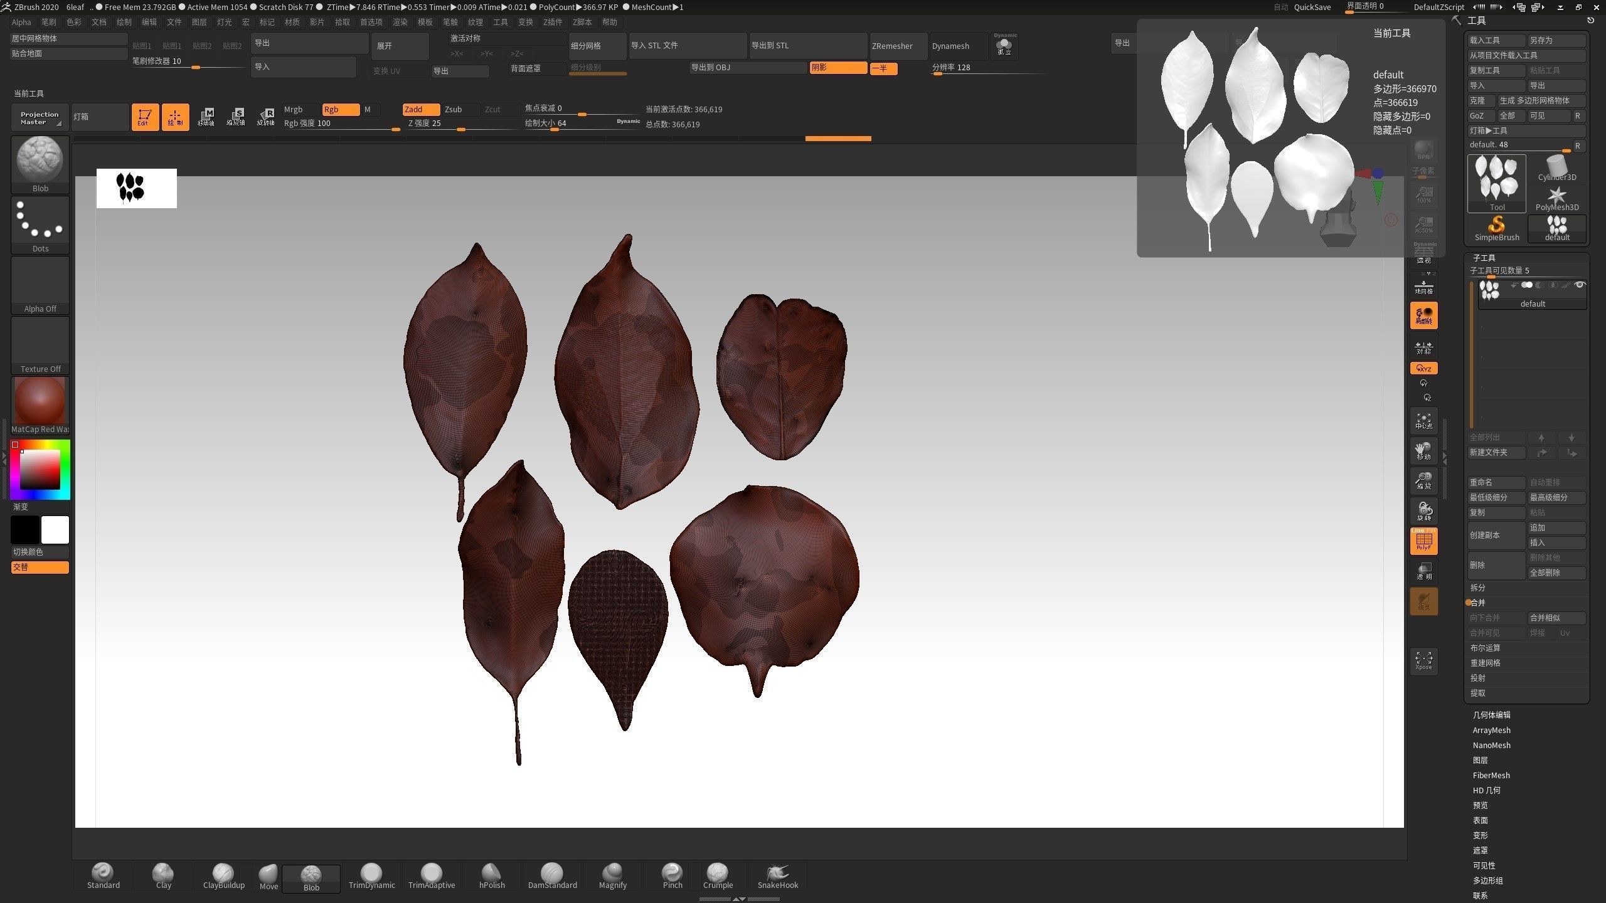This screenshot has height=903, width=1606.
Task: Select the Move brush in bottom shelf
Action: point(269,877)
